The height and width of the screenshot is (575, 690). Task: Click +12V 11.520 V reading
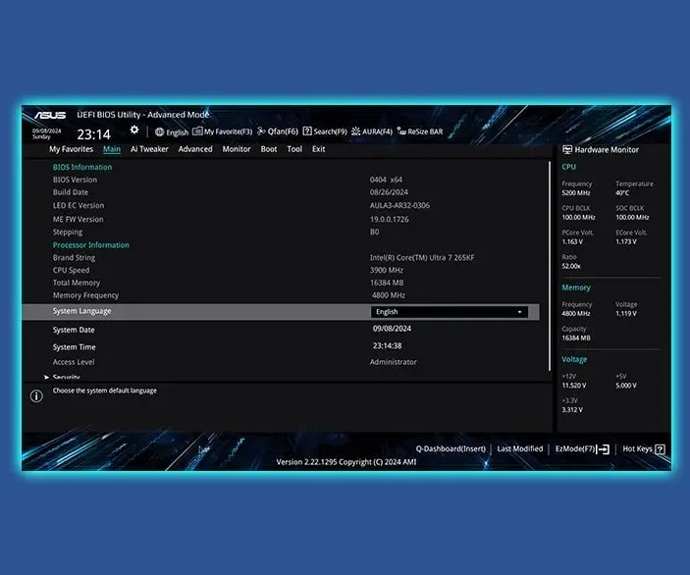(x=574, y=386)
